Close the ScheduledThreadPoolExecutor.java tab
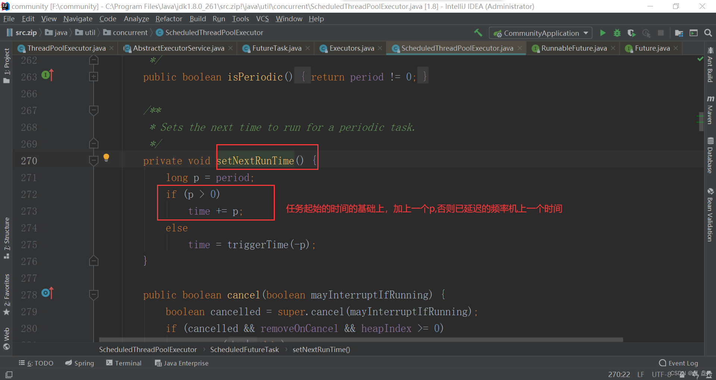The width and height of the screenshot is (716, 380). (520, 48)
